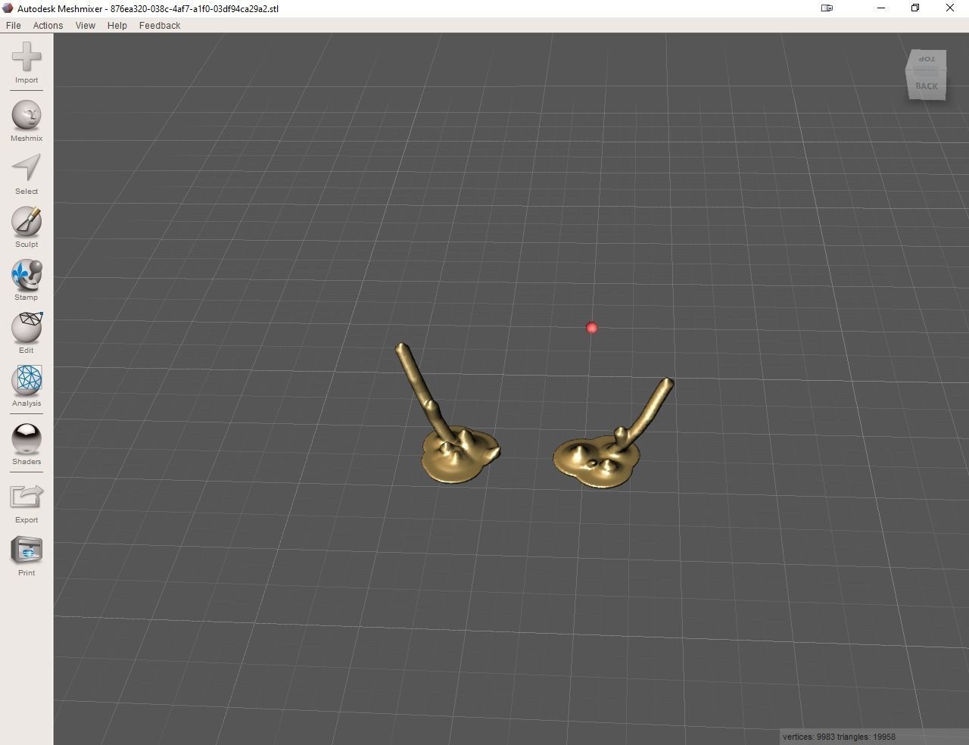This screenshot has height=745, width=969.
Task: Open the File menu
Action: click(x=13, y=25)
